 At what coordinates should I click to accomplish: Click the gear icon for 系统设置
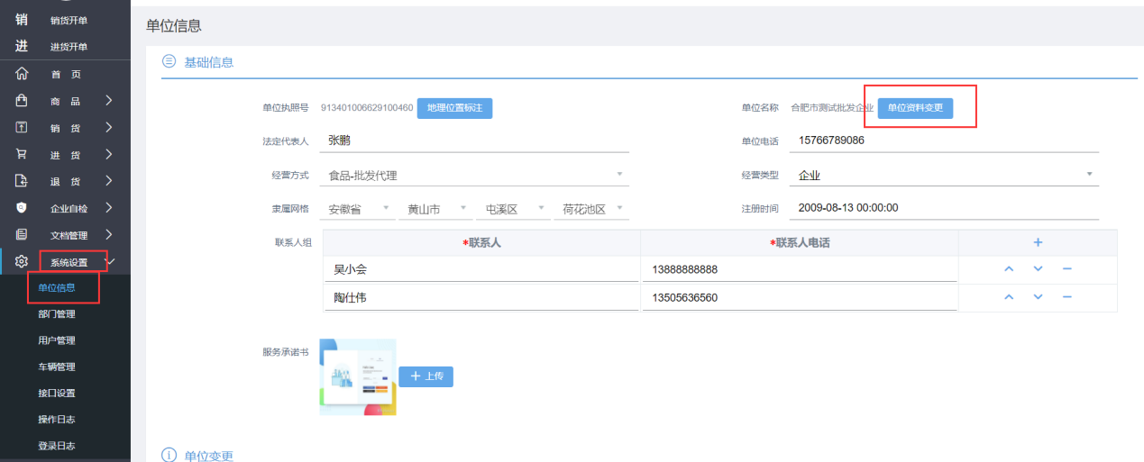pyautogui.click(x=22, y=262)
